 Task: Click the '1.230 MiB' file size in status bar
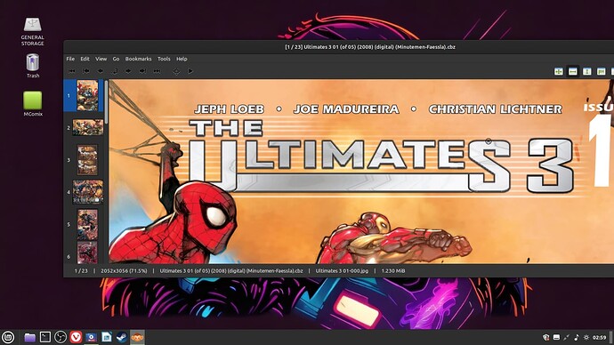(393, 270)
